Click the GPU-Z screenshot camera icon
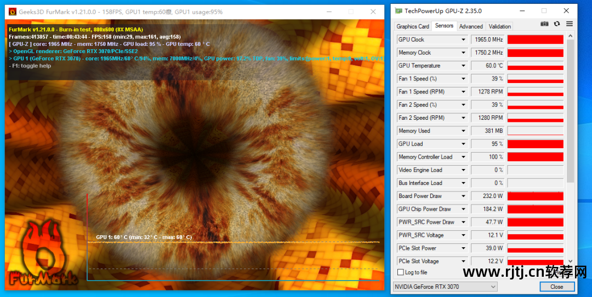Screen dimensions: 592x297 pyautogui.click(x=544, y=24)
